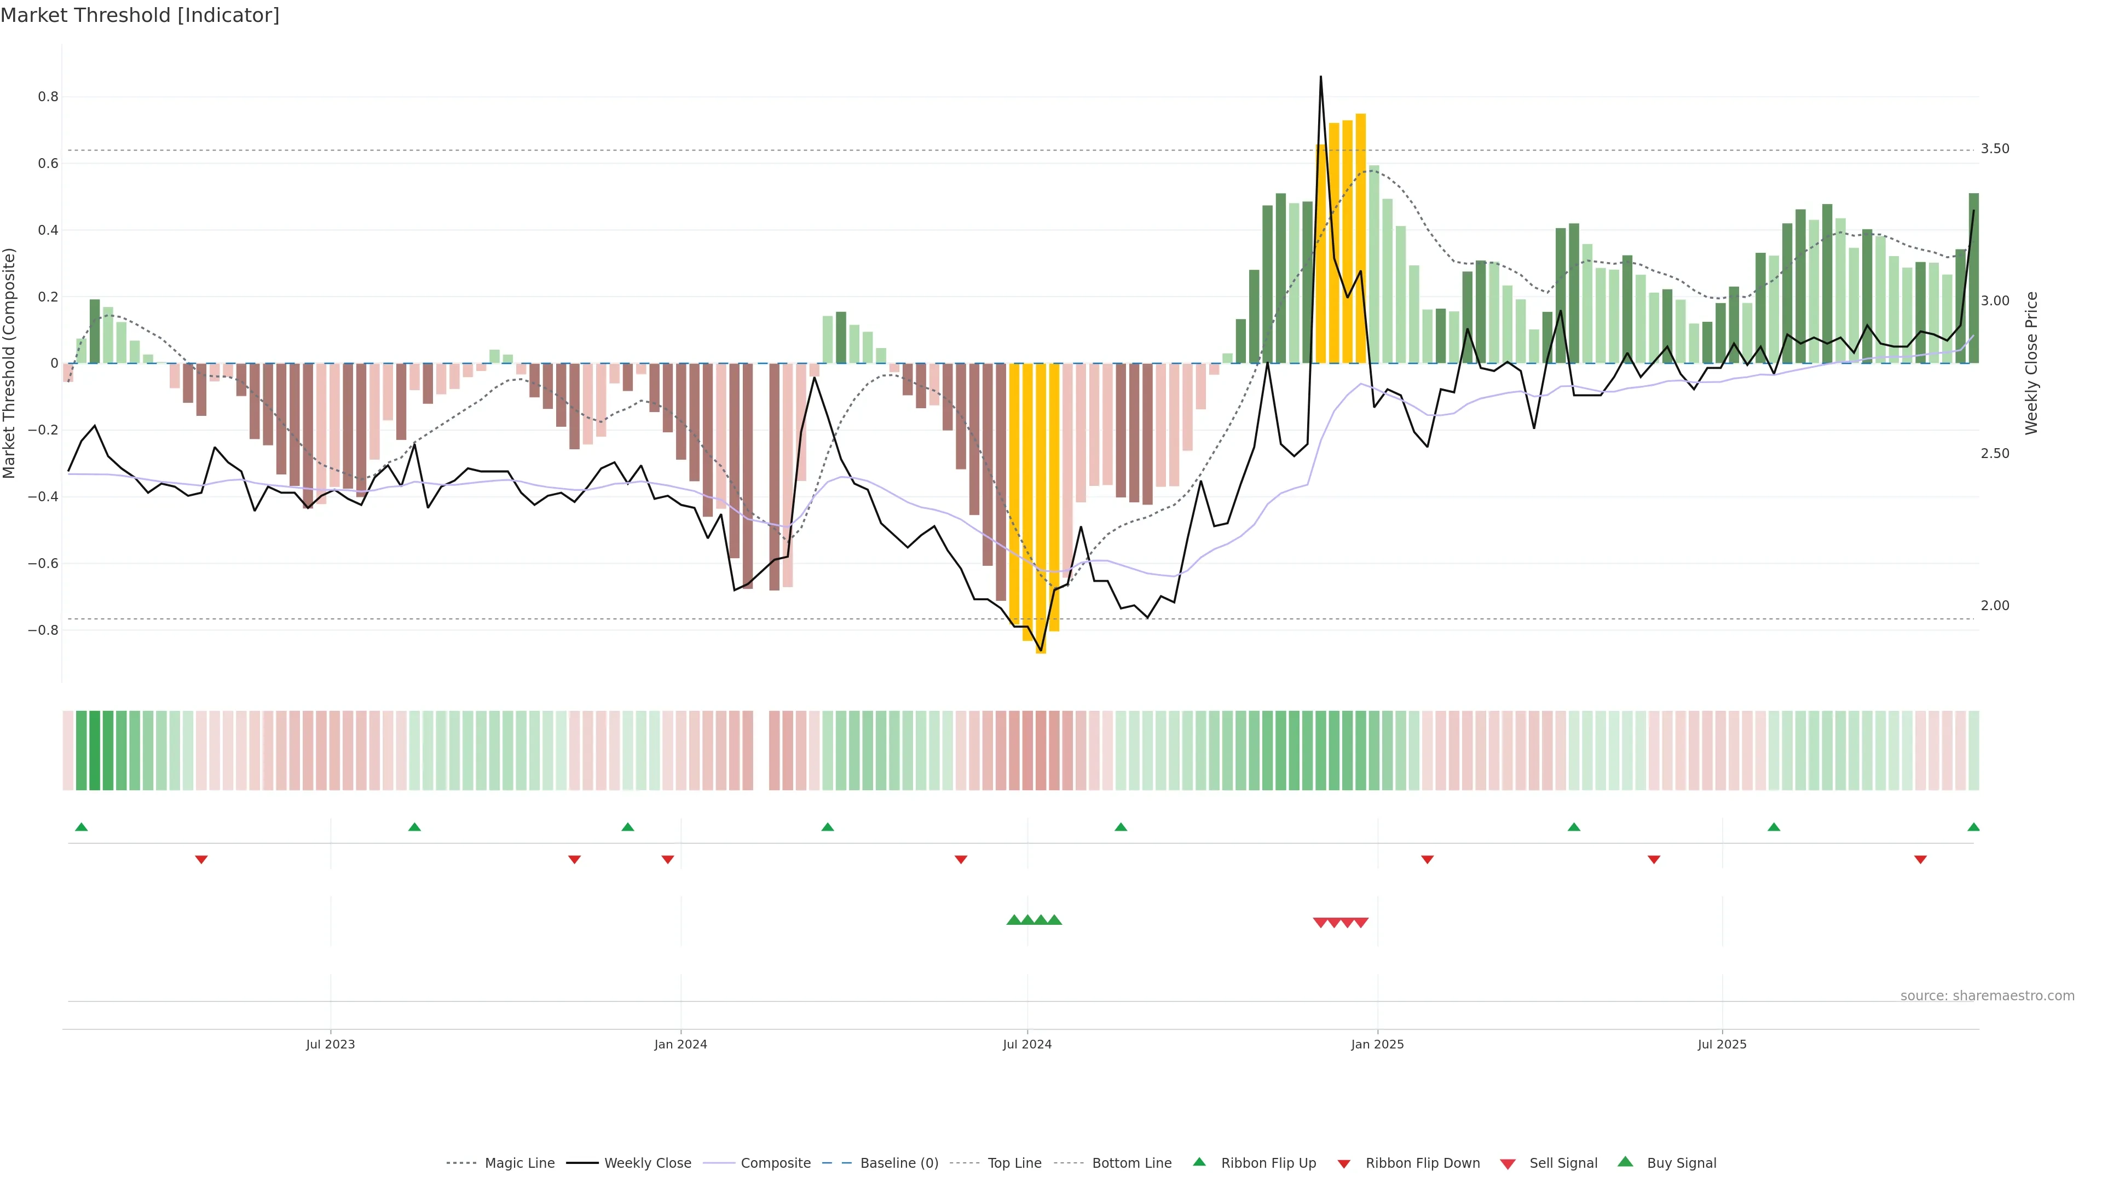Screen dimensions: 2102x1182
Task: Toggle the Ribbon Flip Down legend icon
Action: (1344, 1163)
